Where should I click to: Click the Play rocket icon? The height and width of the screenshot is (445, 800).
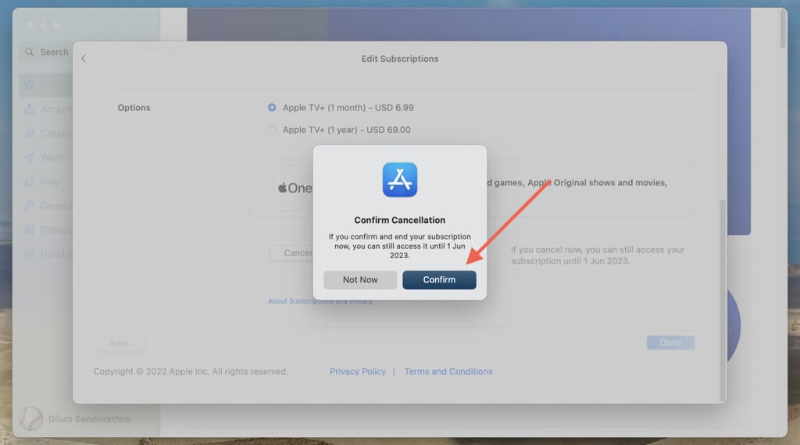tap(30, 181)
